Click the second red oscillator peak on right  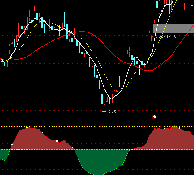(x=175, y=126)
